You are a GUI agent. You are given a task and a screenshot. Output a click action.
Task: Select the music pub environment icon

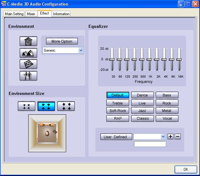click(x=29, y=76)
